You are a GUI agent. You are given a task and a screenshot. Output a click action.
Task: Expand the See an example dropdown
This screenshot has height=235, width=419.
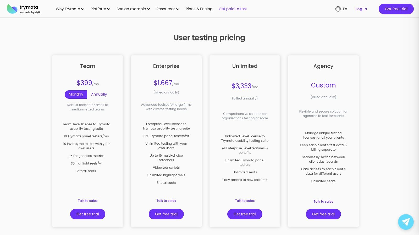pos(133,9)
